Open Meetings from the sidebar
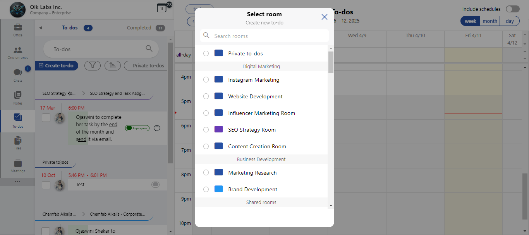Image resolution: width=529 pixels, height=235 pixels. click(18, 165)
